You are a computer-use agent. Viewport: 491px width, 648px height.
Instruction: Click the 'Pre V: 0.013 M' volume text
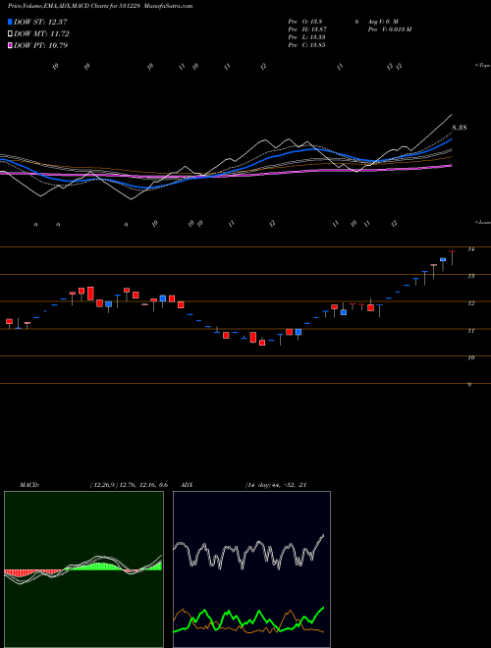[x=389, y=29]
